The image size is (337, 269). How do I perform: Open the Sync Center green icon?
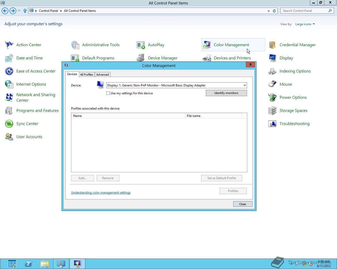pos(9,124)
